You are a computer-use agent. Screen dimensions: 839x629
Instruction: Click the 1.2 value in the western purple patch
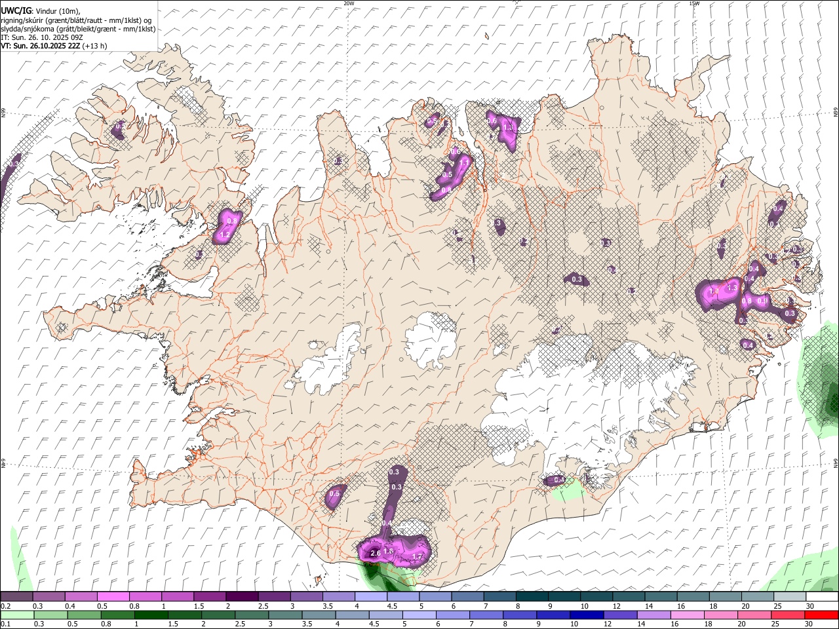click(x=225, y=235)
